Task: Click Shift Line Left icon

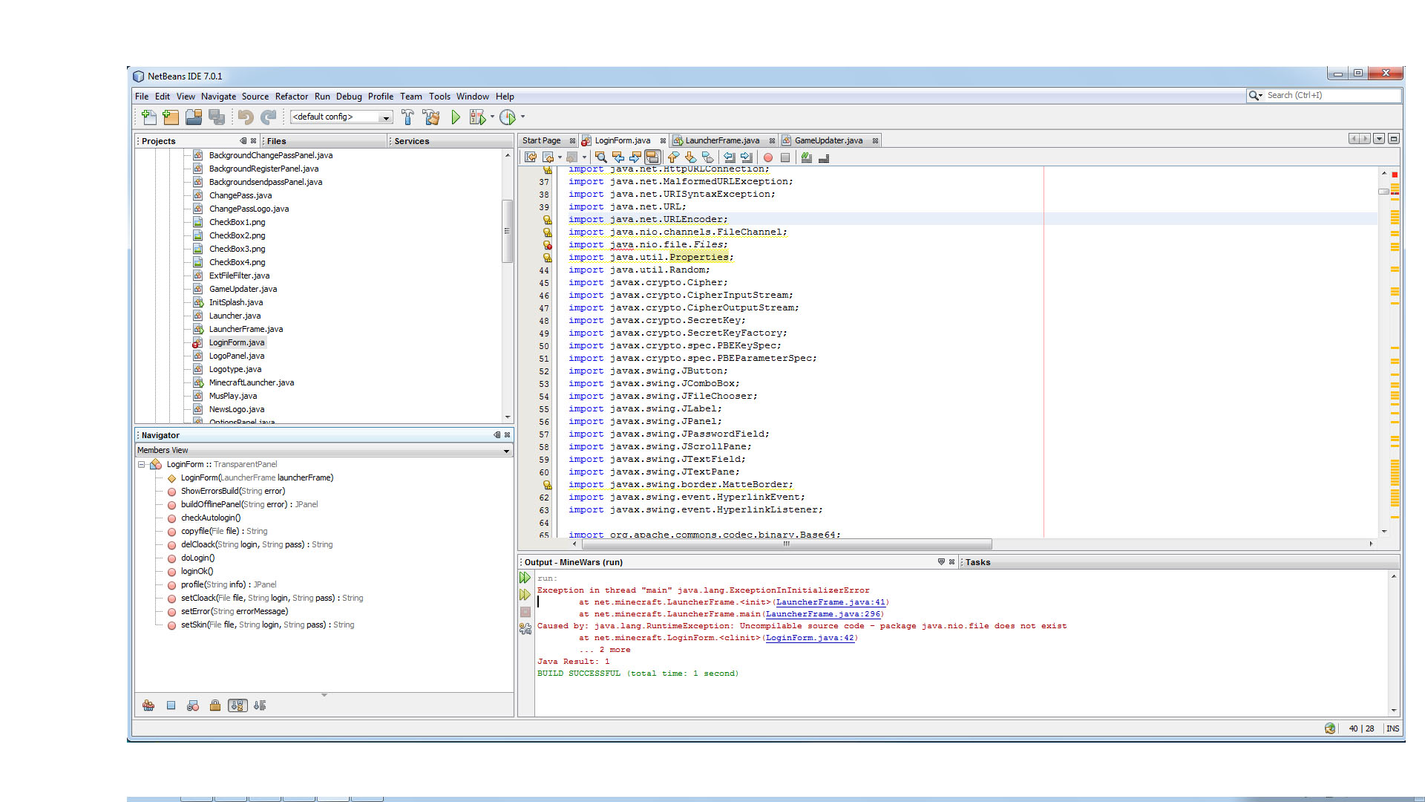Action: pyautogui.click(x=730, y=157)
